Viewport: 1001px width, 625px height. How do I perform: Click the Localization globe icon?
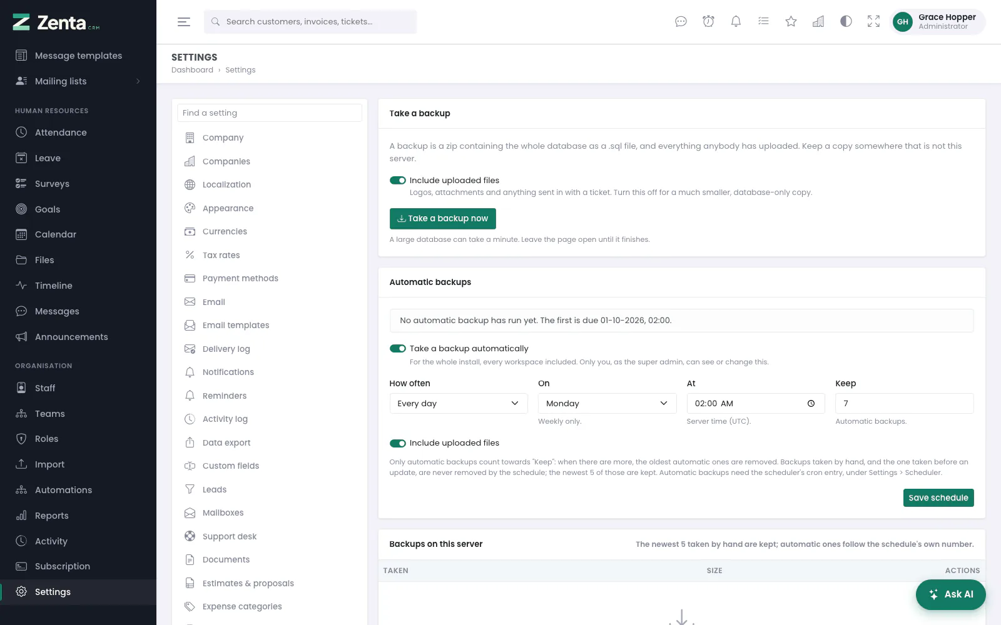(190, 184)
